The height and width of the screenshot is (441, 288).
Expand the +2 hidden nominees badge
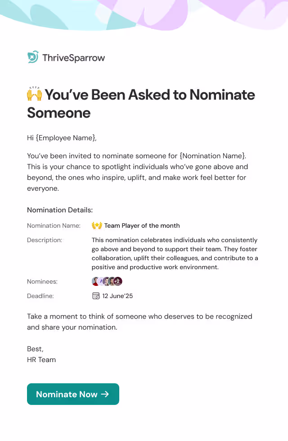click(117, 281)
